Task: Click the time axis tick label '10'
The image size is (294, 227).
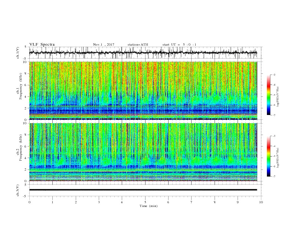Action: click(261, 202)
